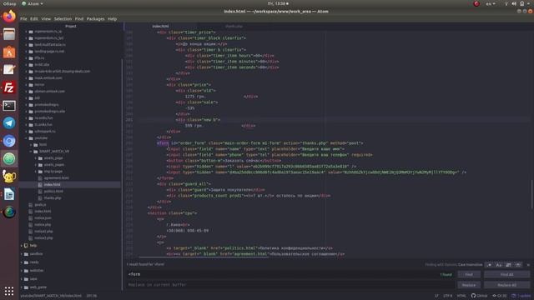Close the find and replace panel
This screenshot has height=300, width=534.
coord(528,265)
